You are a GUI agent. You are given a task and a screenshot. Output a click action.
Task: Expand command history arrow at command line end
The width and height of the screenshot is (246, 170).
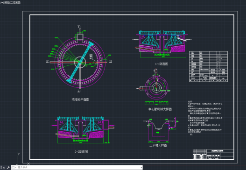141,168
